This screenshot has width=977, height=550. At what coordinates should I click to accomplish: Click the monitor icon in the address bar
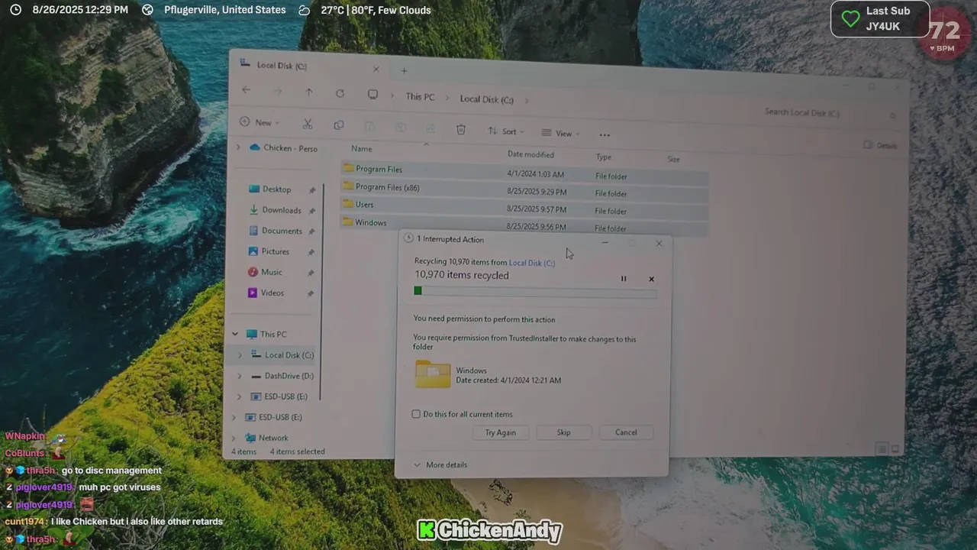(372, 95)
